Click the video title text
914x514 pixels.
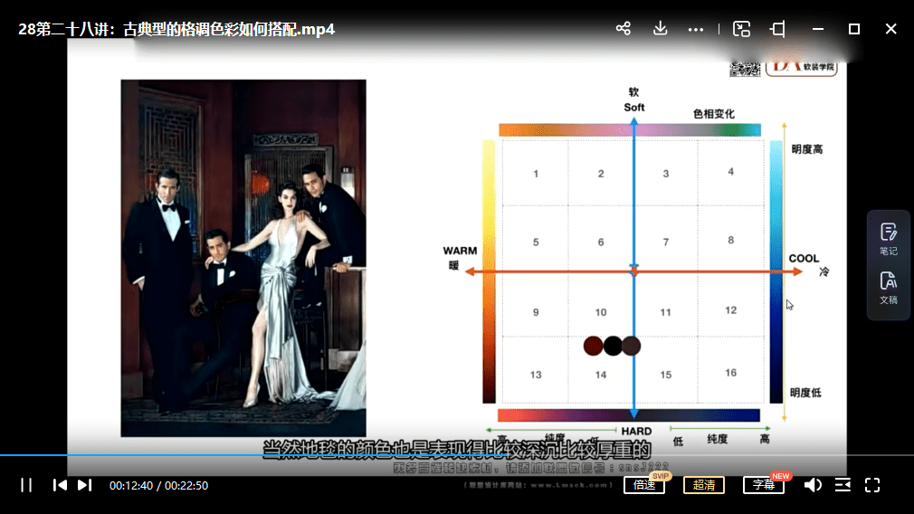pos(176,29)
